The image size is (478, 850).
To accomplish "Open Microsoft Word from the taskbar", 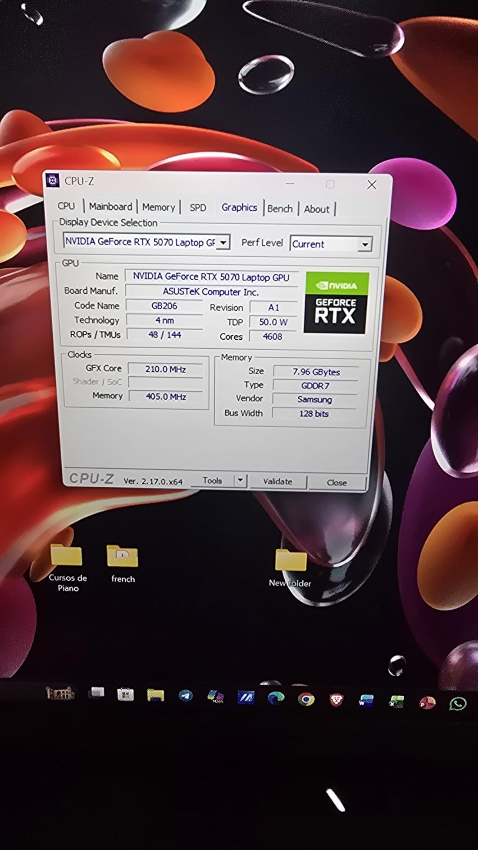I will [366, 701].
